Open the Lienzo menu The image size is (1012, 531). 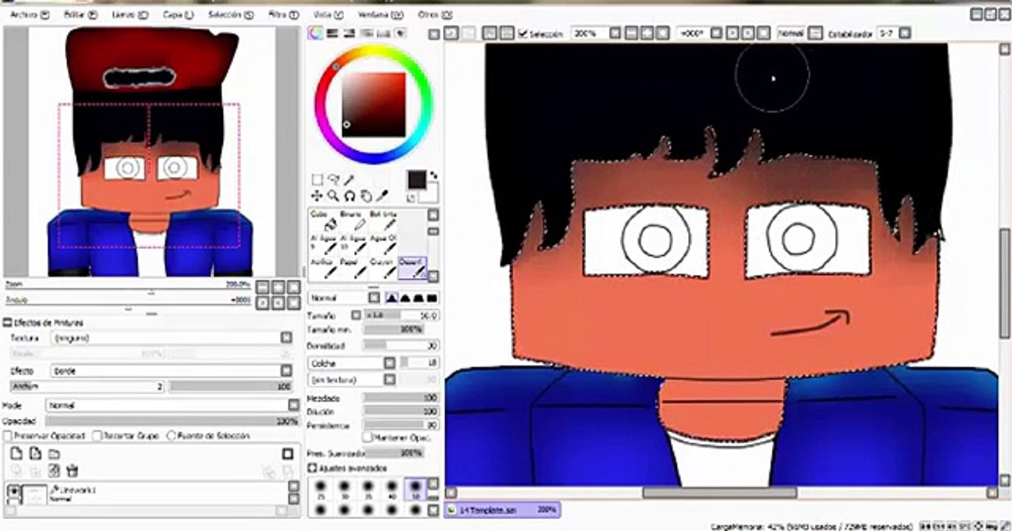pos(129,14)
